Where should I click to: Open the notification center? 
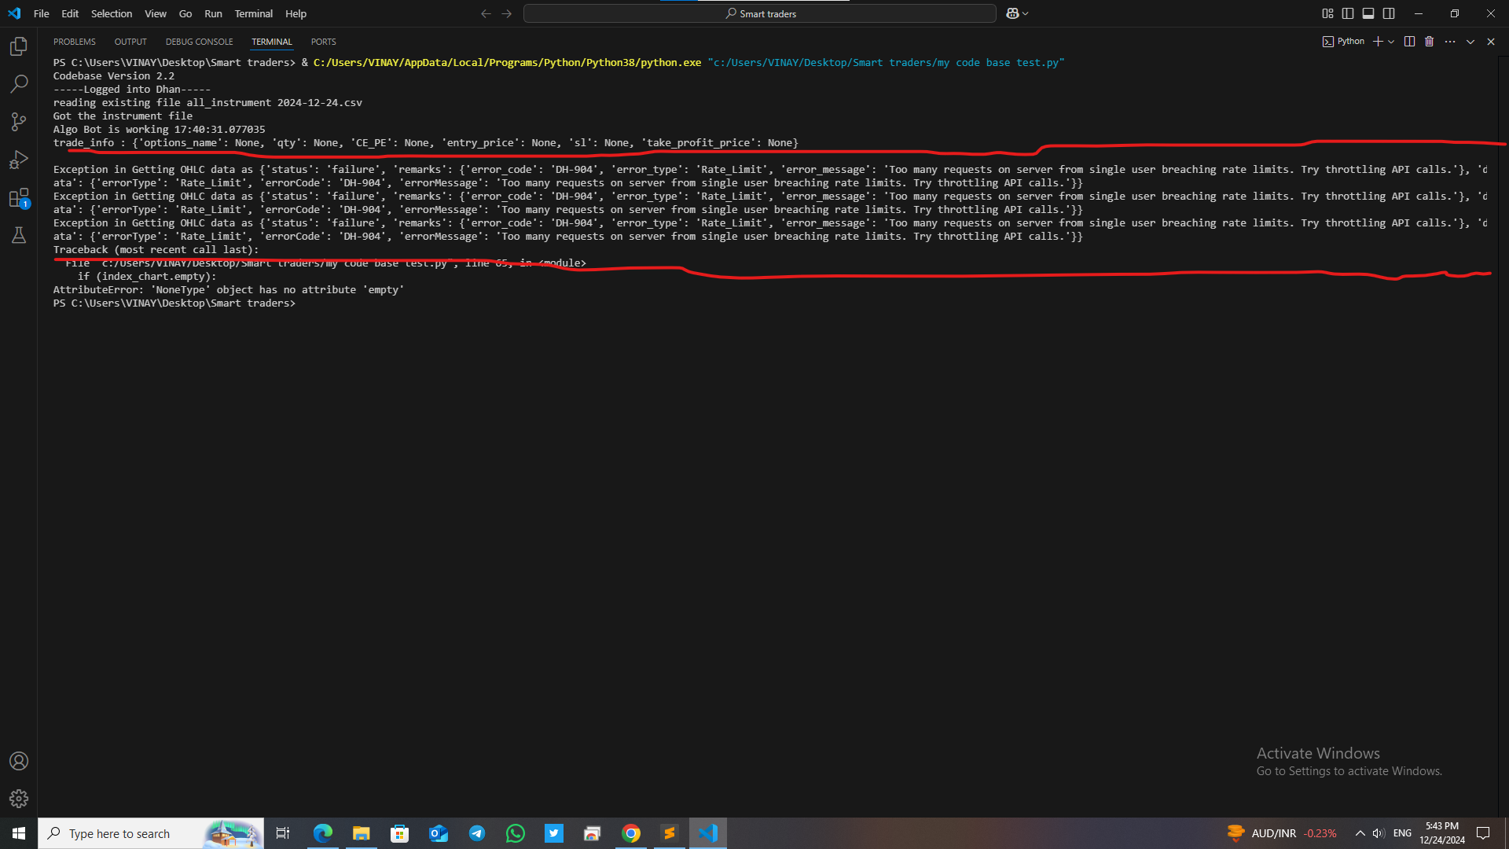[x=1483, y=833]
